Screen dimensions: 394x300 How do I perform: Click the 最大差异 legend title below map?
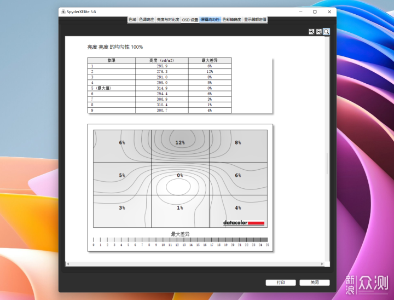pyautogui.click(x=180, y=234)
